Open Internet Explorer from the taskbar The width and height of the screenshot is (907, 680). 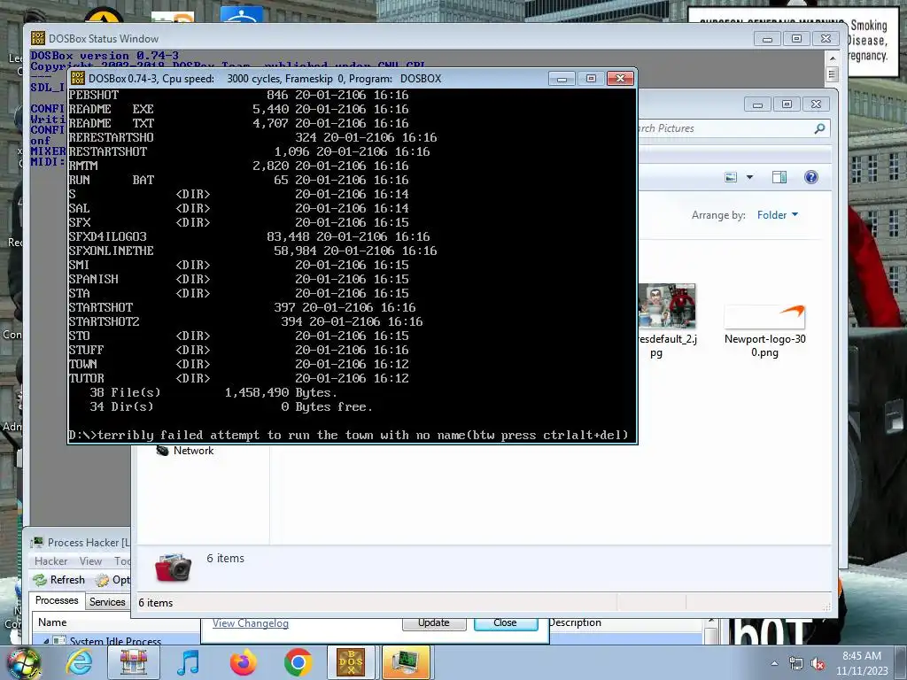[79, 662]
